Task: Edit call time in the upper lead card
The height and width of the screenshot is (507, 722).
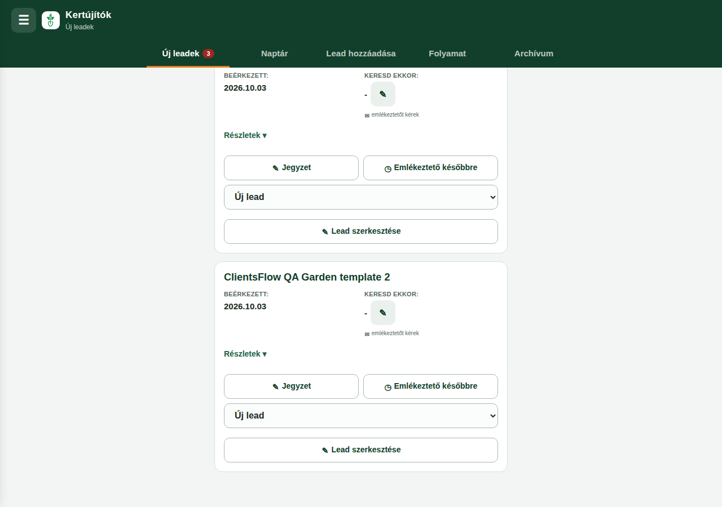Action: (x=383, y=94)
